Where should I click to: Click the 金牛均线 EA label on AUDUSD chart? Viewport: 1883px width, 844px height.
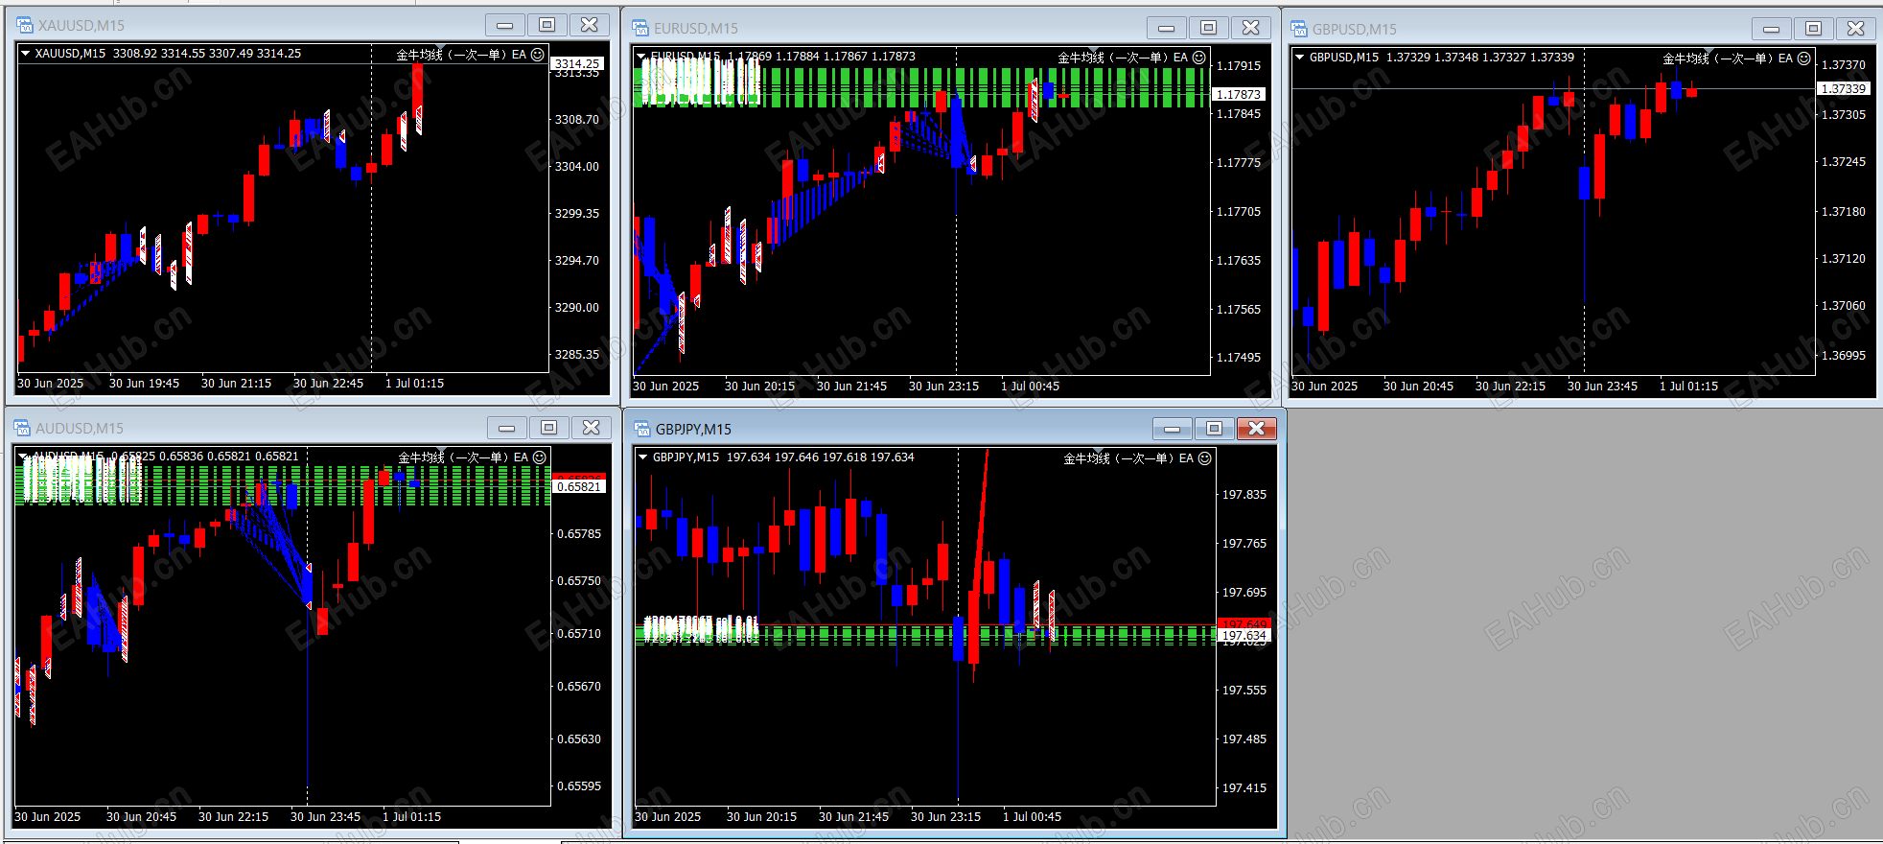click(x=463, y=457)
